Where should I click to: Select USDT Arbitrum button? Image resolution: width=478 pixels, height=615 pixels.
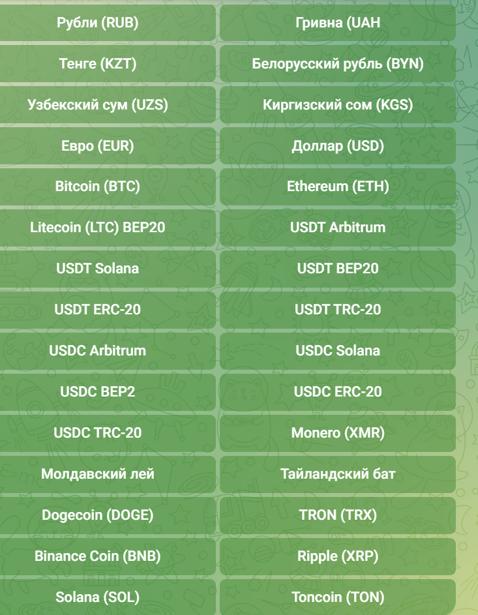(338, 228)
